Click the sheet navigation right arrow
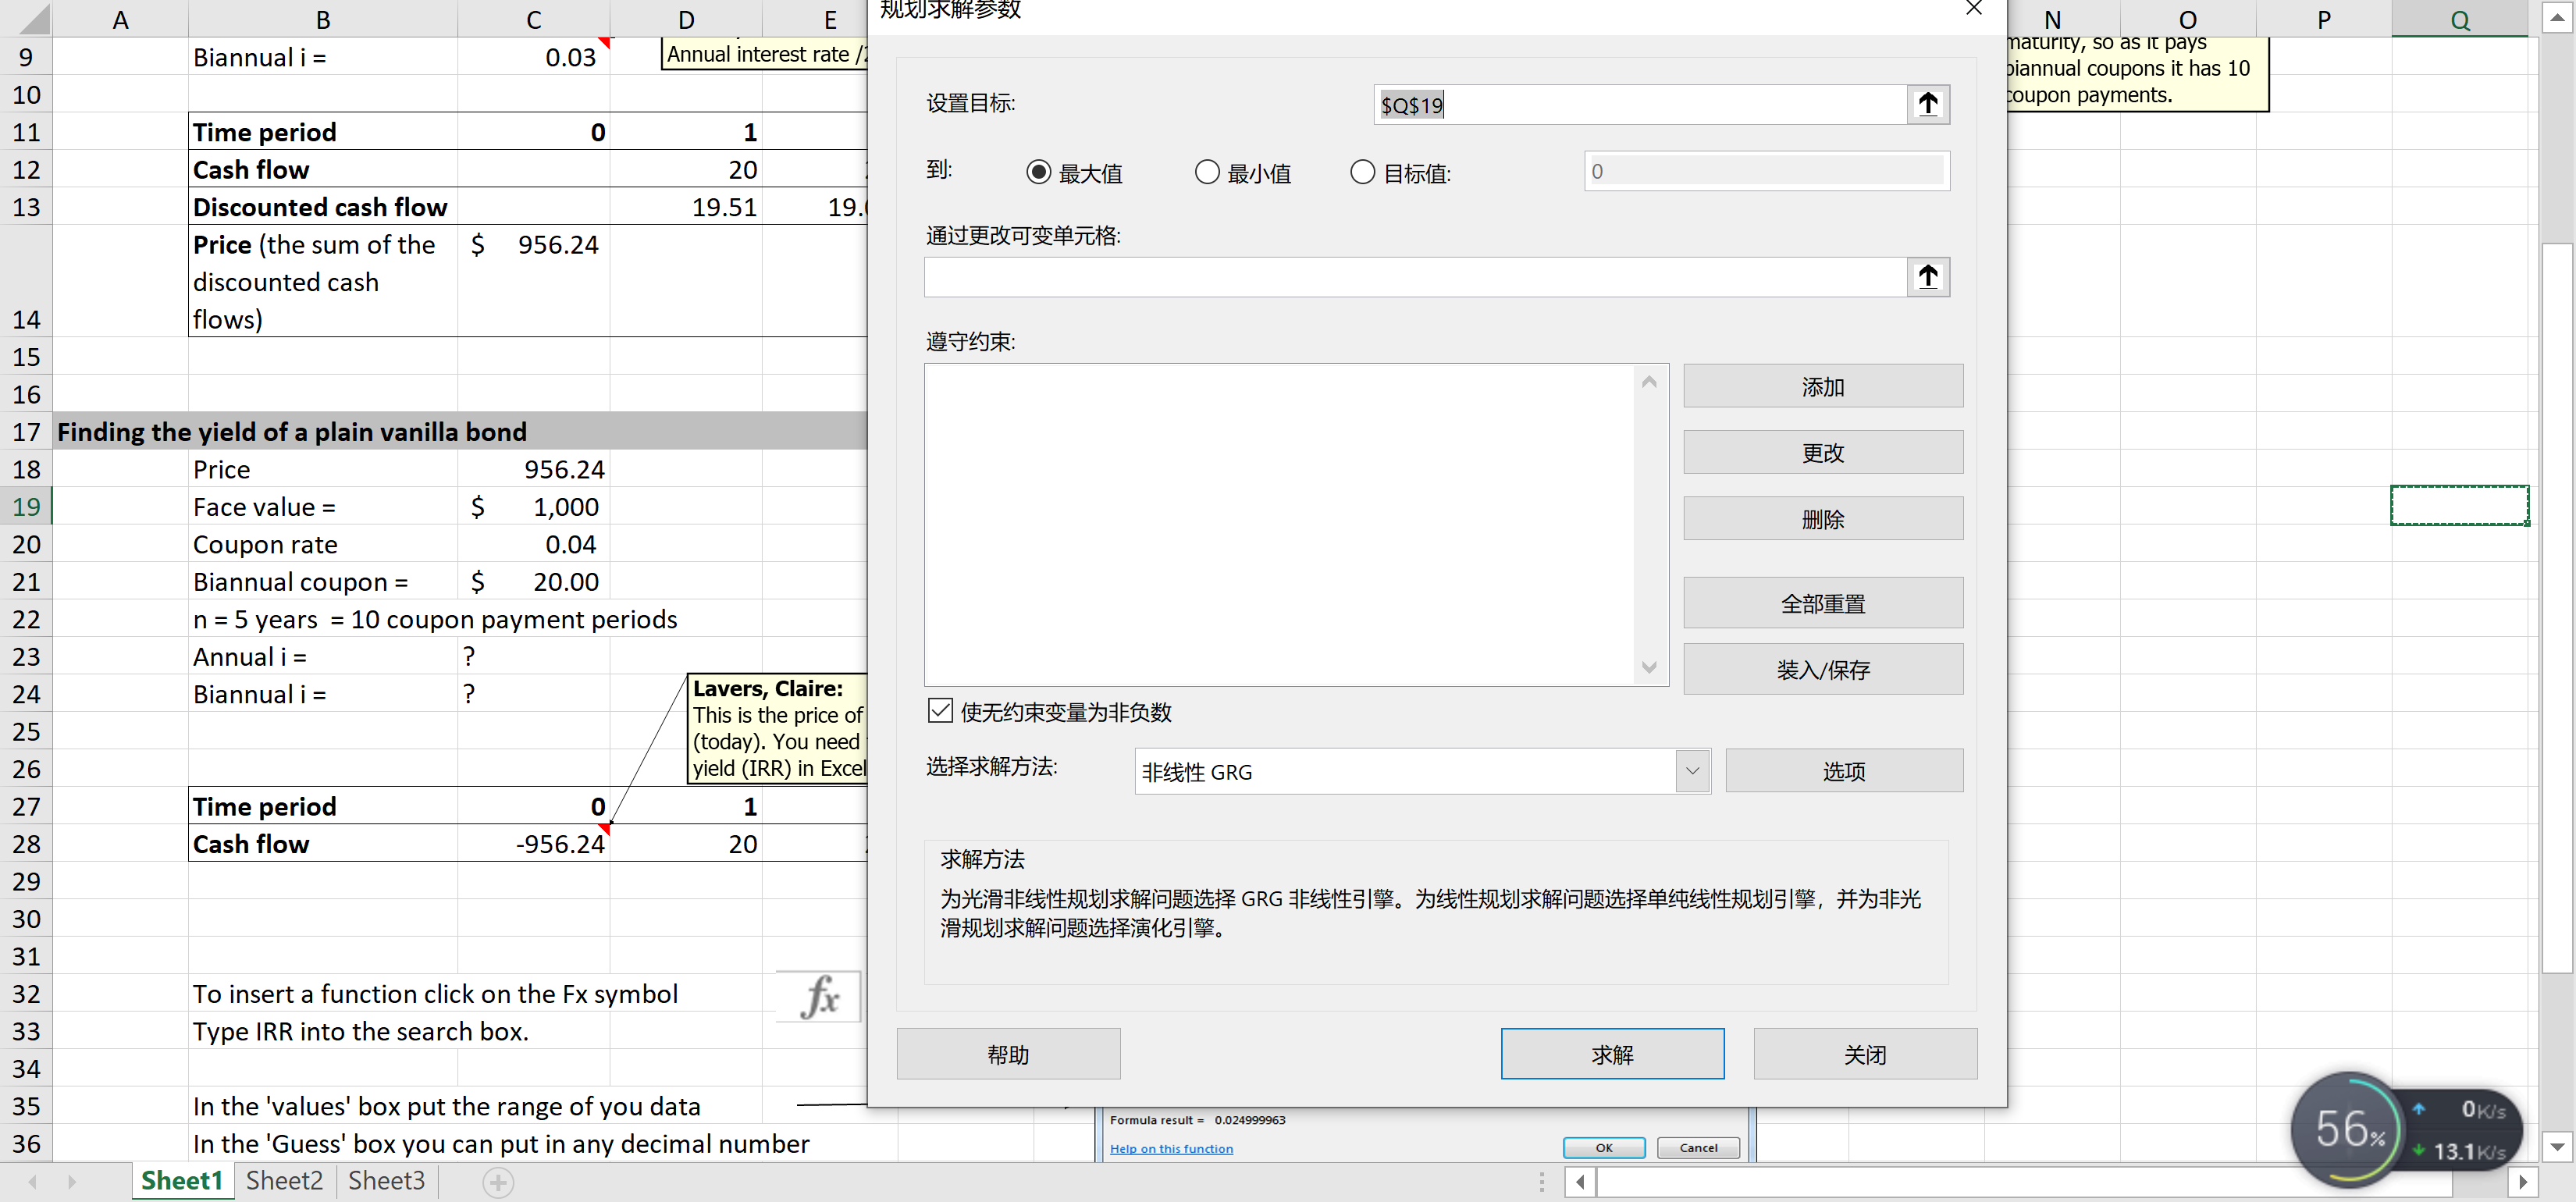Viewport: 2576px width, 1202px height. 71,1181
